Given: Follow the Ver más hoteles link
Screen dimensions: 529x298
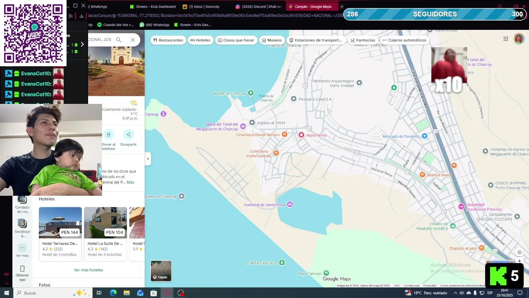Looking at the screenshot, I should [x=88, y=270].
